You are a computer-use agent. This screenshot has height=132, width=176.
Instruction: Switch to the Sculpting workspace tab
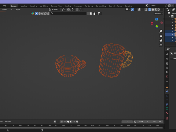[33, 6]
